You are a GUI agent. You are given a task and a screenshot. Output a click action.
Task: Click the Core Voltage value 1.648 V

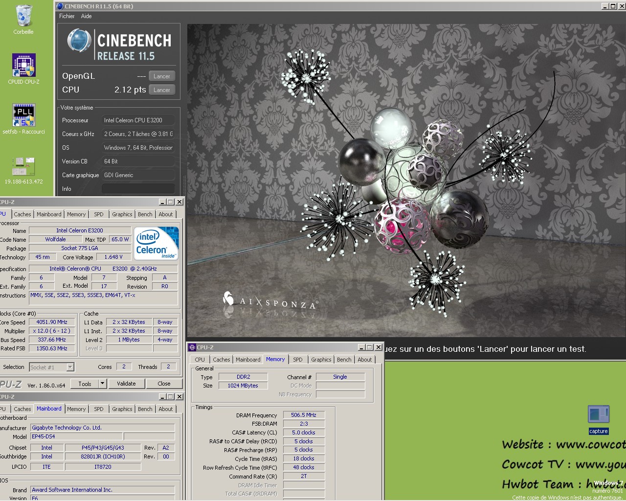coord(113,257)
